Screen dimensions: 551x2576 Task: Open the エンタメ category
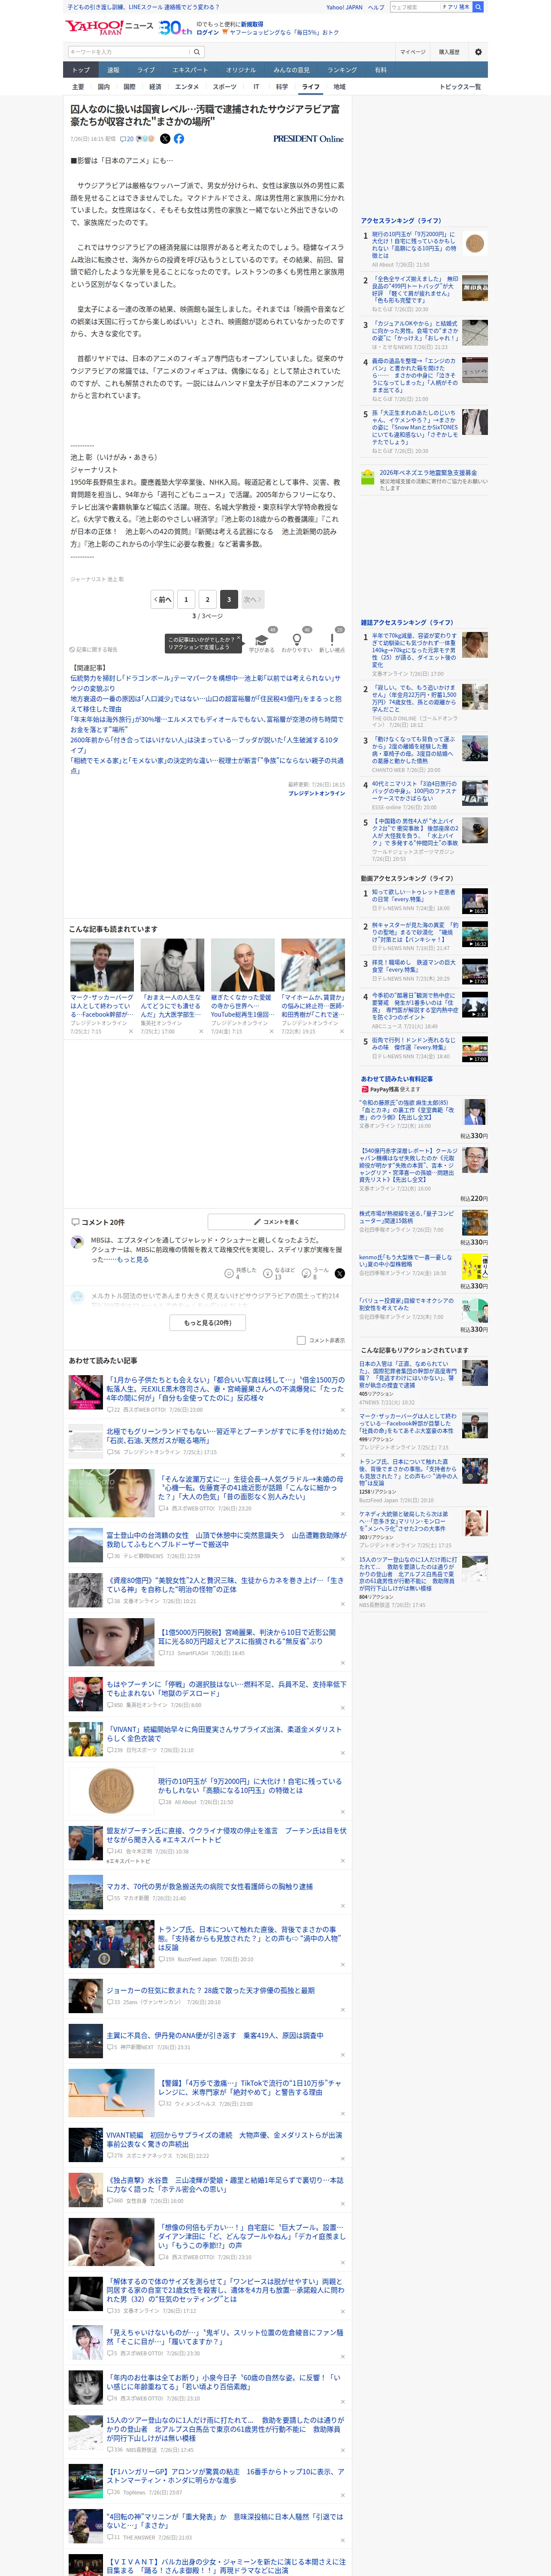(x=187, y=87)
